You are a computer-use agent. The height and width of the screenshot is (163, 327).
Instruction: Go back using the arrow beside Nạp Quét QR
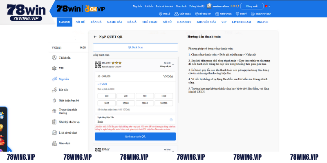coord(95,37)
